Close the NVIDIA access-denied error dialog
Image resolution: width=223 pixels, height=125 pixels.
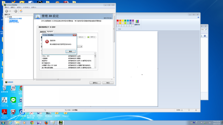point(75,35)
